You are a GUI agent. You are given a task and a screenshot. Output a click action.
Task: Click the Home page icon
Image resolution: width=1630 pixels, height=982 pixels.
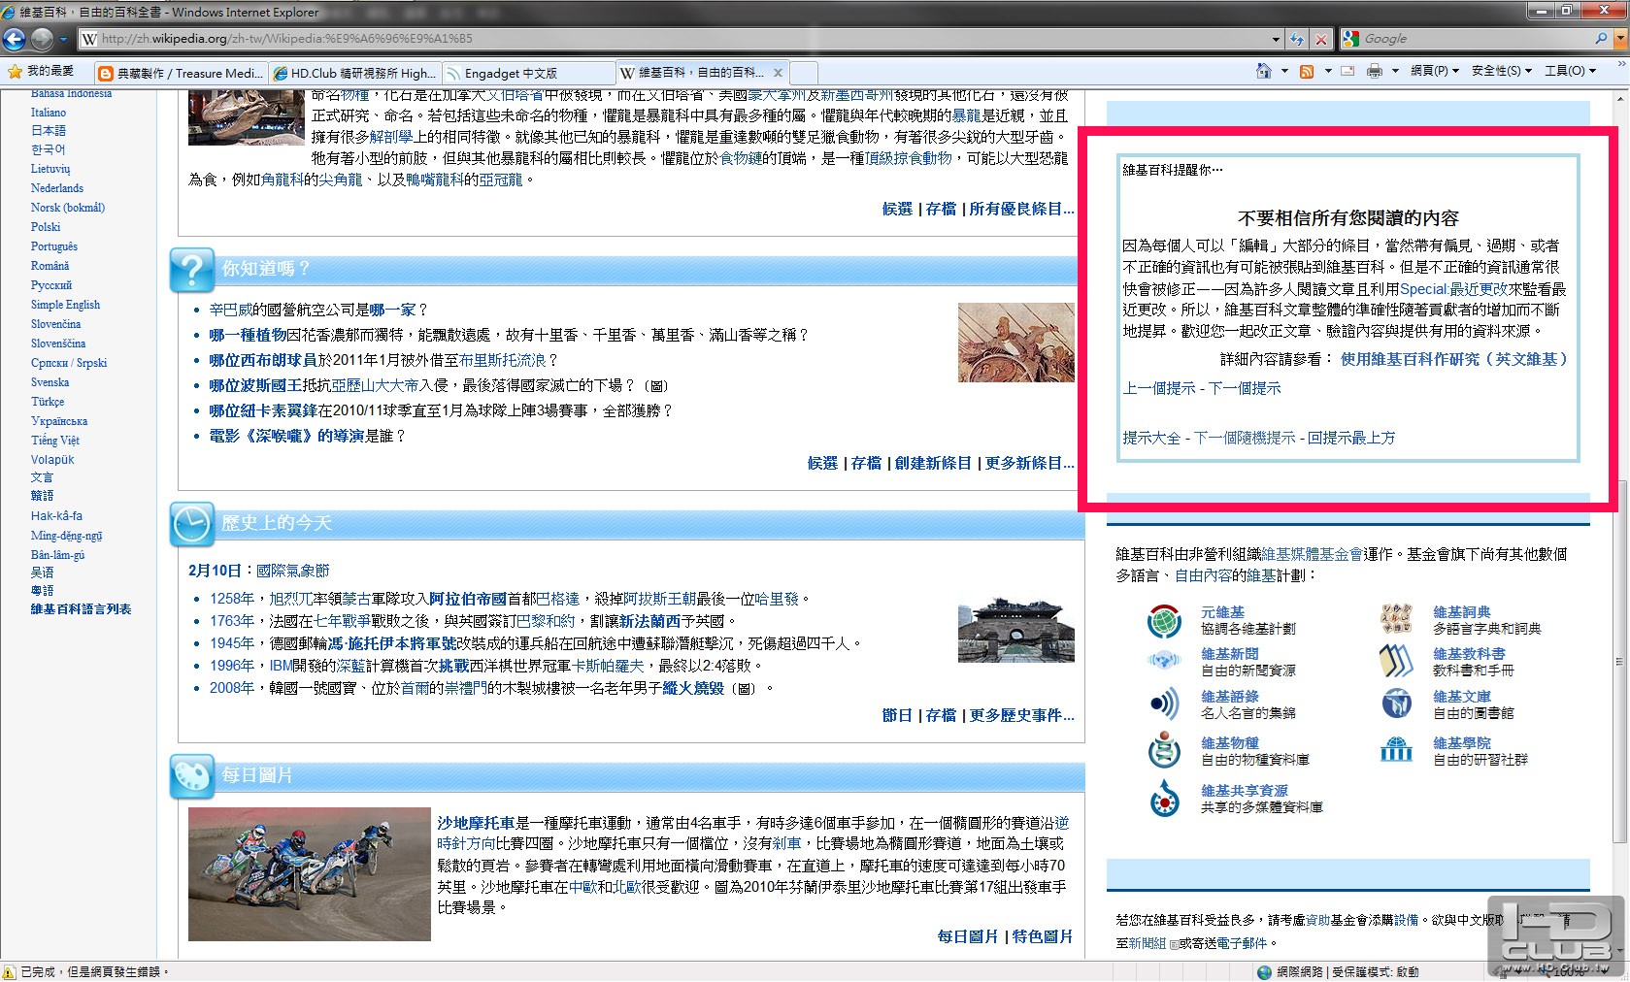[x=1263, y=71]
